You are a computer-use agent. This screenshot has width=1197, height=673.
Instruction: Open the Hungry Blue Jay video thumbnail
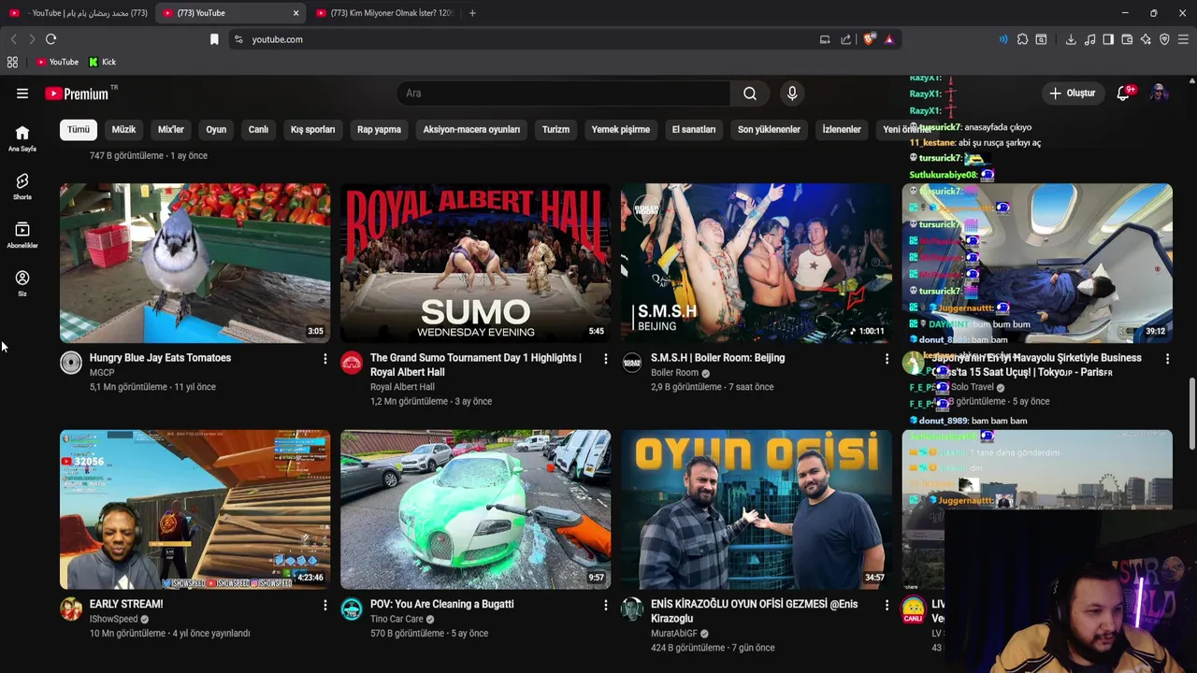(x=195, y=264)
